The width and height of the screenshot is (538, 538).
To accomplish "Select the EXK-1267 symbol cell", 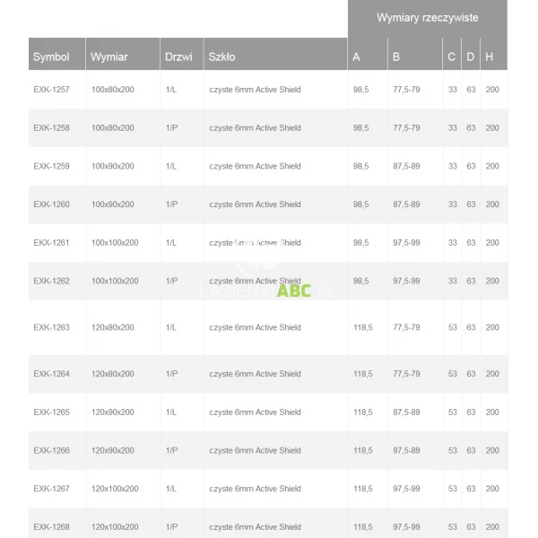I will pyautogui.click(x=52, y=489).
